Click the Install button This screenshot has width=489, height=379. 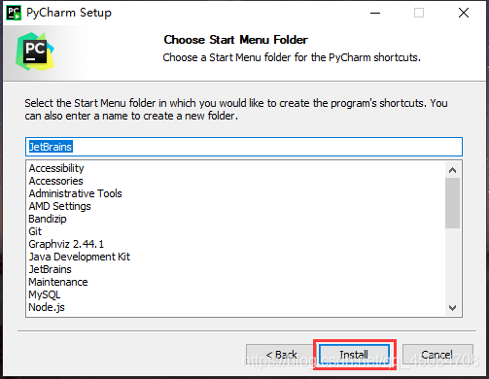[x=354, y=355]
